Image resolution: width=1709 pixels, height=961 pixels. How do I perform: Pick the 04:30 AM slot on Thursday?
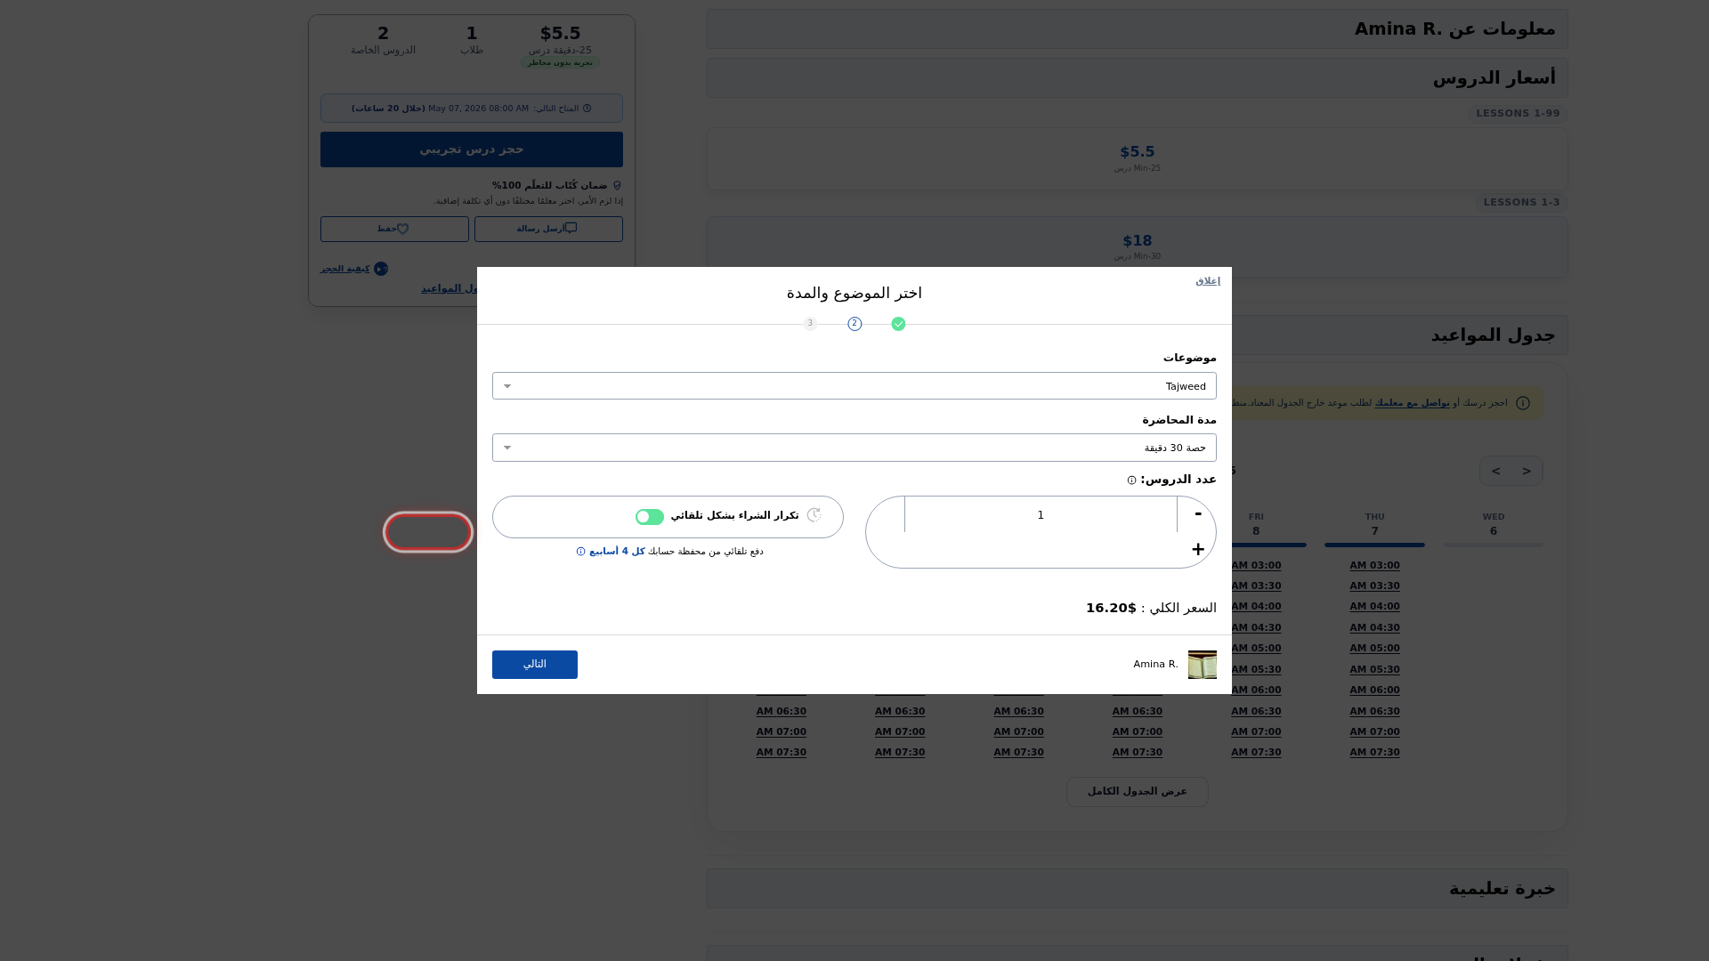coord(1374,628)
